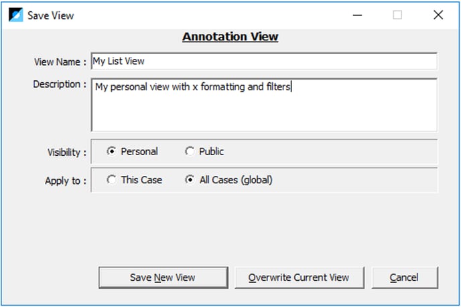Image resolution: width=461 pixels, height=307 pixels.
Task: Click the word 'filters' in the description
Action: click(x=278, y=87)
